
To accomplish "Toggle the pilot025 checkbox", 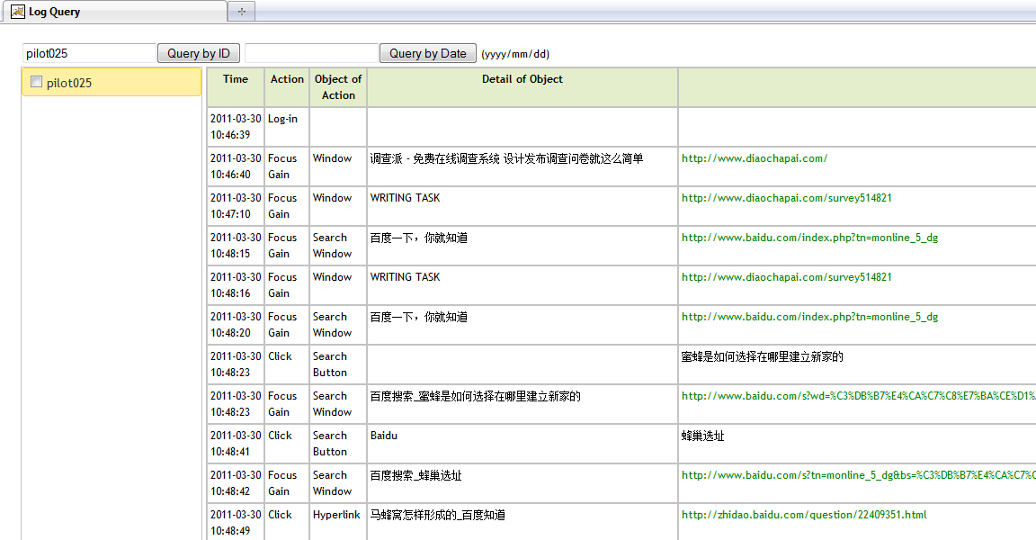I will pos(36,82).
